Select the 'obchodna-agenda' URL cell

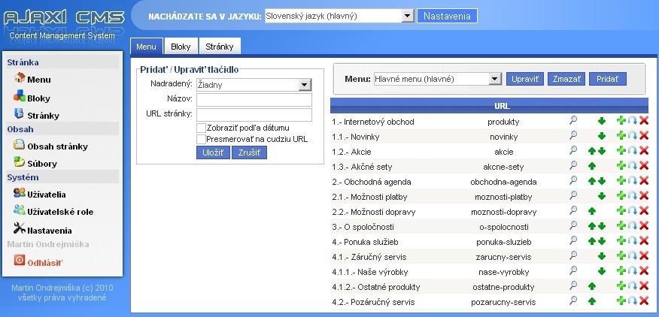click(x=503, y=182)
